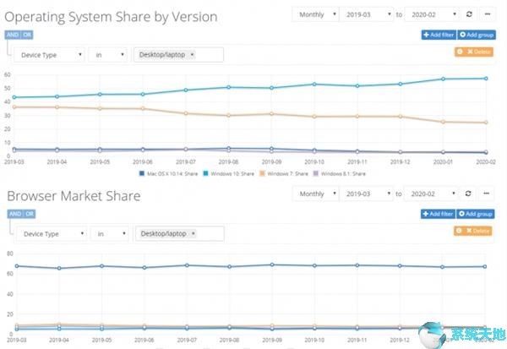507x349 pixels.
Task: Toggle OR operator in Operating System filter
Action: (27, 35)
